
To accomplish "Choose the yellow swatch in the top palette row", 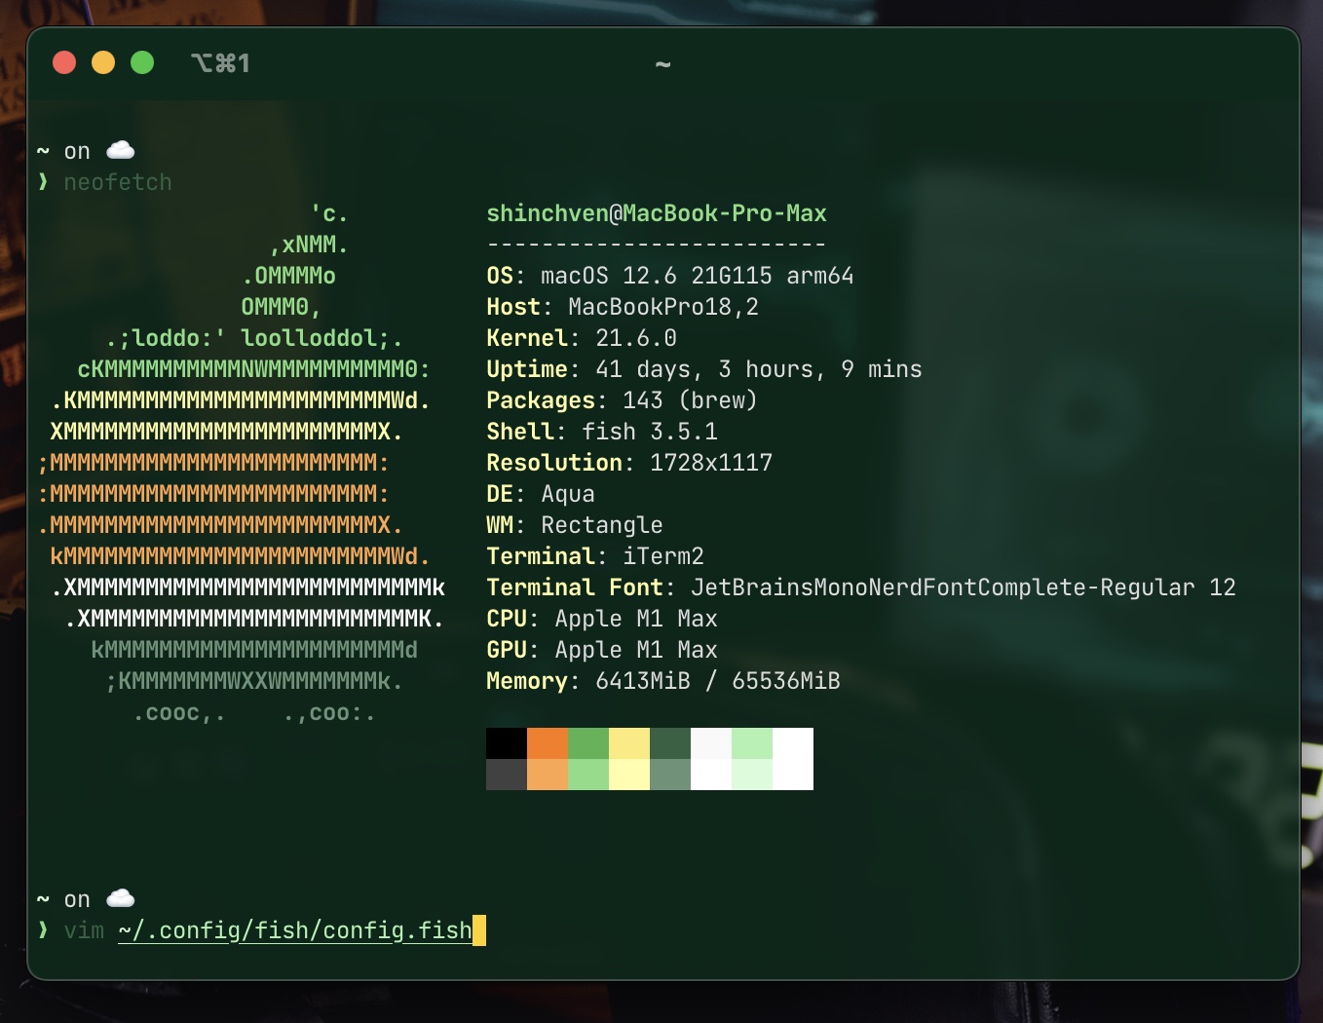I will pos(628,743).
